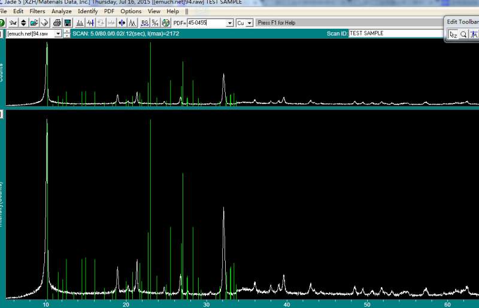This screenshot has width=479, height=308.
Task: Print the pattern with printer icon
Action: click(x=57, y=23)
